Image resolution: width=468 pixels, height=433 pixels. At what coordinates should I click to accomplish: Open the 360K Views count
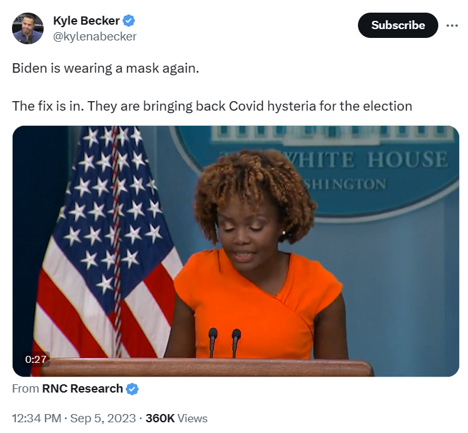coord(176,418)
